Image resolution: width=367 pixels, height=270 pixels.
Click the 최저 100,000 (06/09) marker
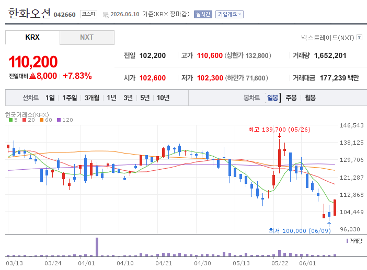[300, 231]
